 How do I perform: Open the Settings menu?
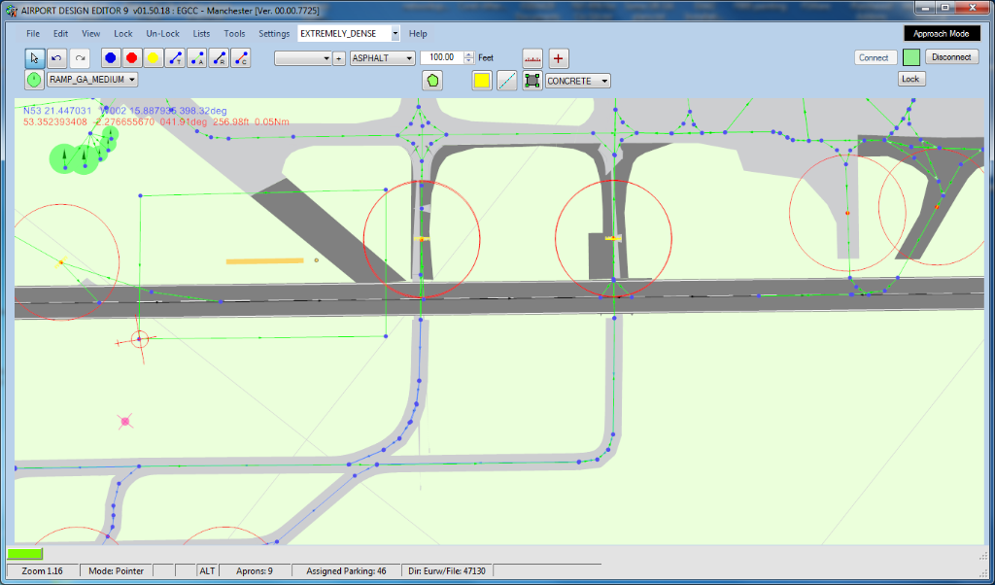click(274, 34)
